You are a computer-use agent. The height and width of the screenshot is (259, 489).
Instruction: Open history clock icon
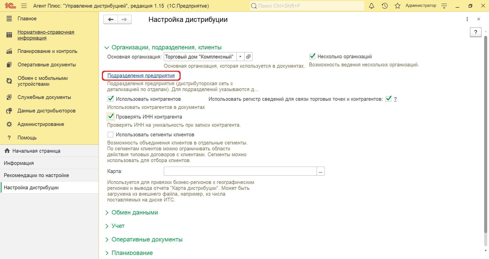pos(385,6)
